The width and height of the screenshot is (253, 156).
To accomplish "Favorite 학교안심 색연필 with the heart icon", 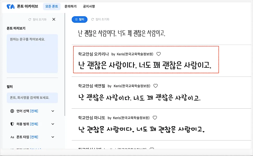I will (x=156, y=86).
